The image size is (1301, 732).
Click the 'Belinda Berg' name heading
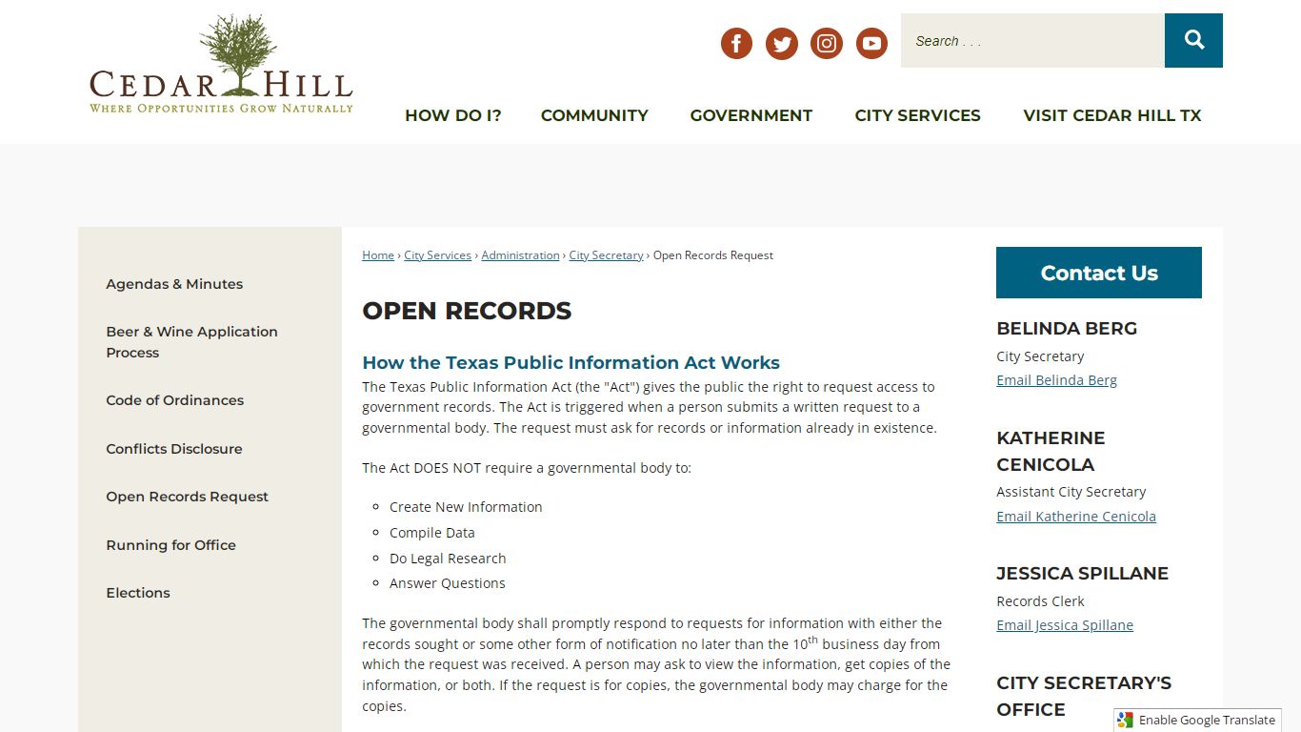coord(1067,328)
